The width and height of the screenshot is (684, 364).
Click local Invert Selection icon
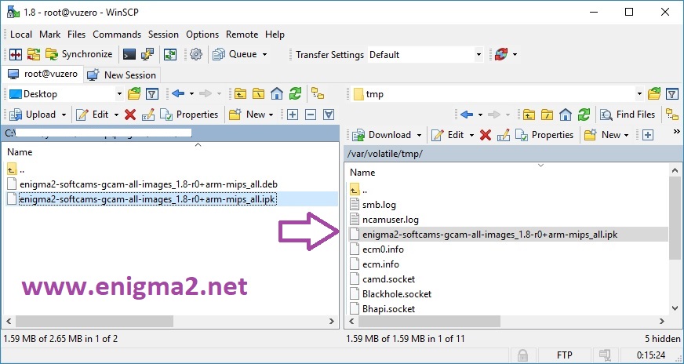329,115
